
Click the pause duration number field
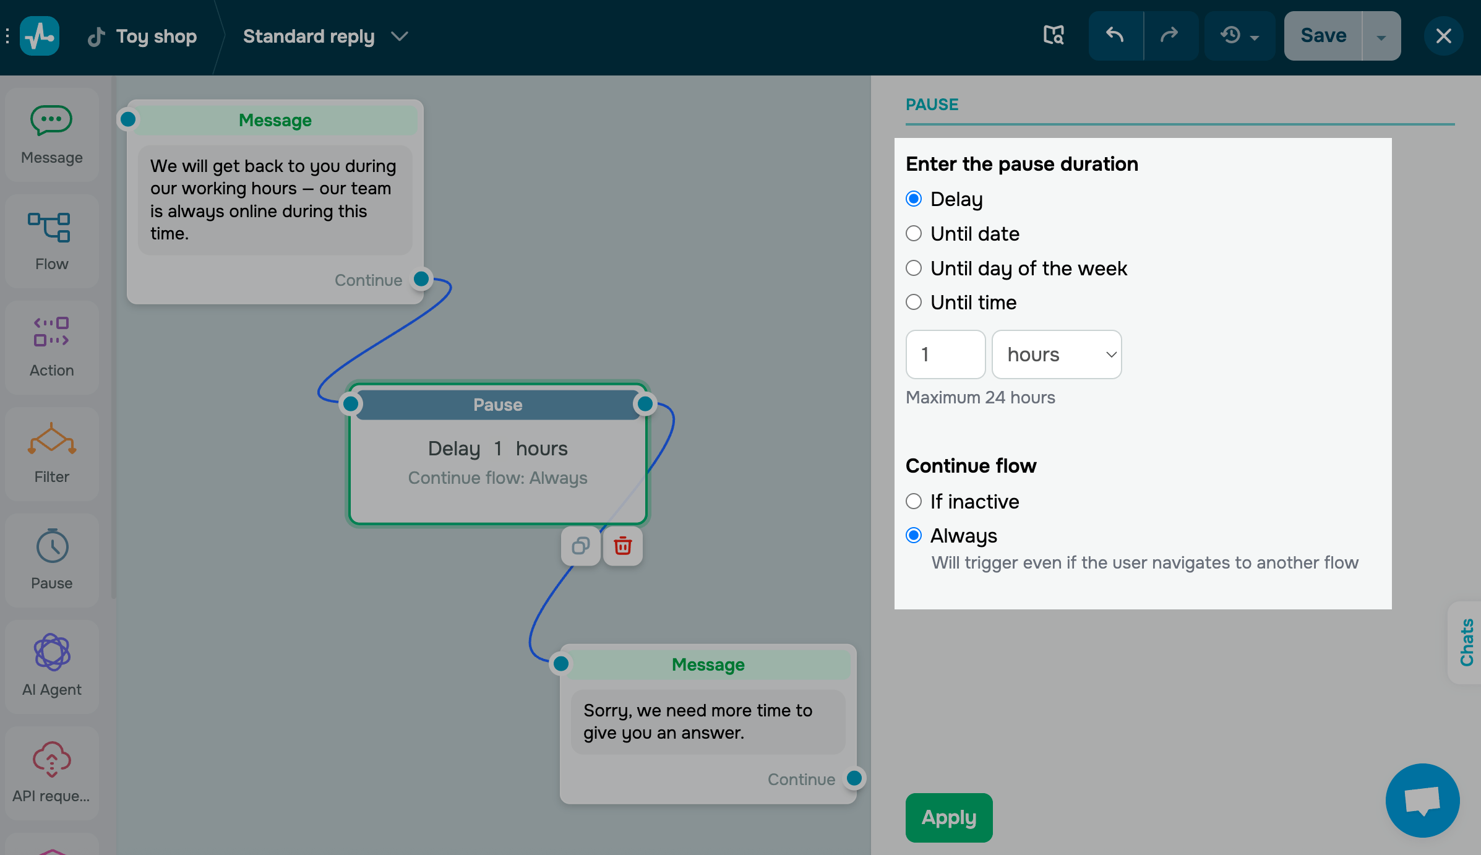tap(945, 354)
